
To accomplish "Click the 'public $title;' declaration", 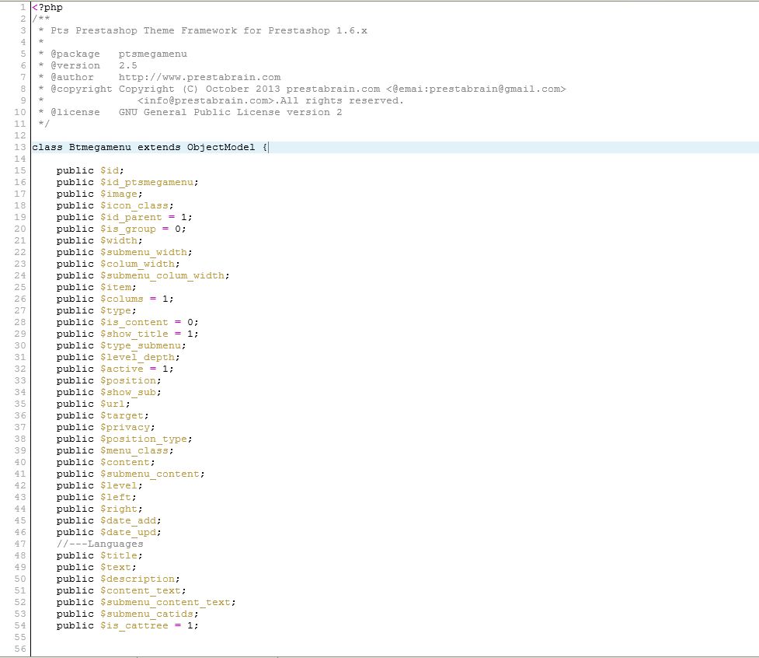I will (99, 555).
